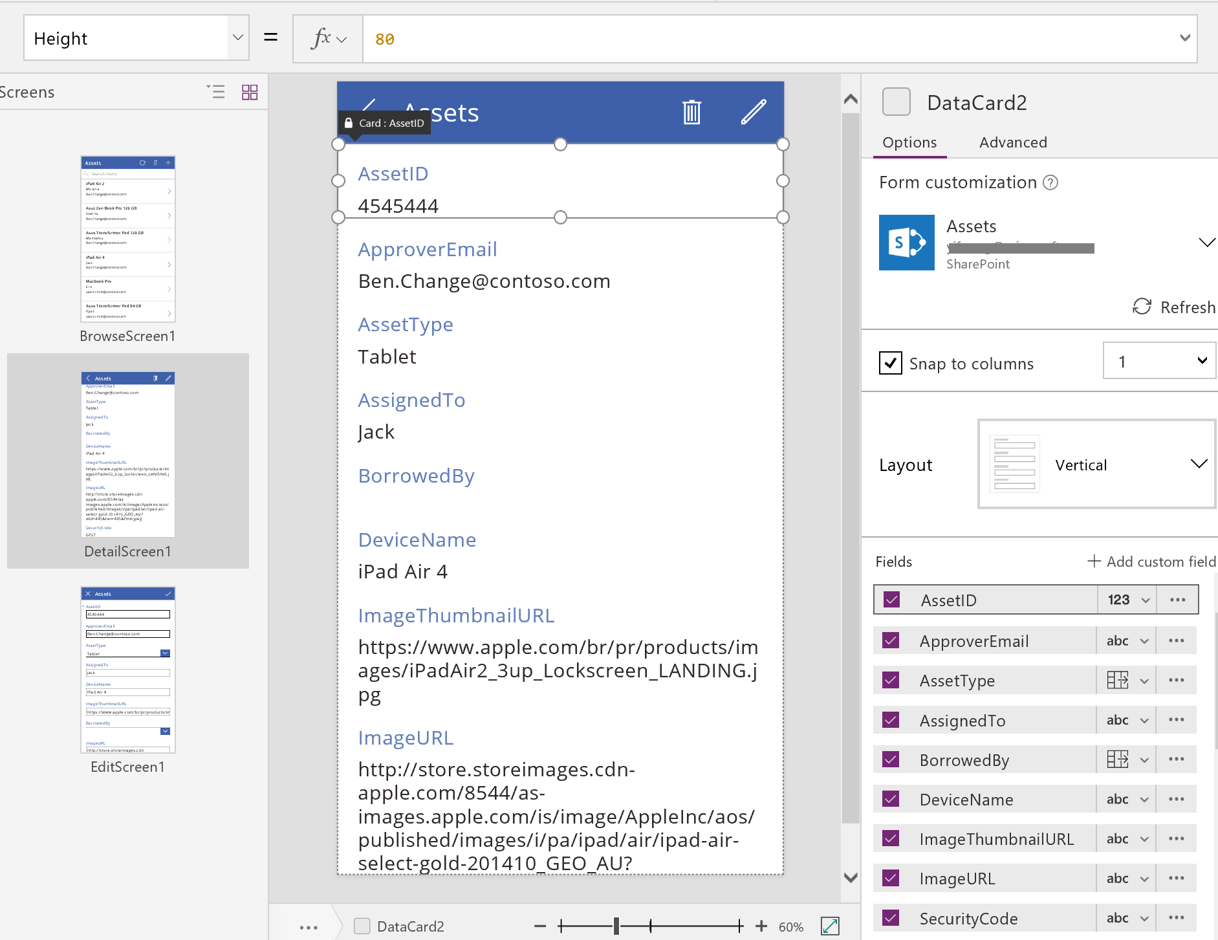Open the columns count dropdown showing 1

[1159, 361]
